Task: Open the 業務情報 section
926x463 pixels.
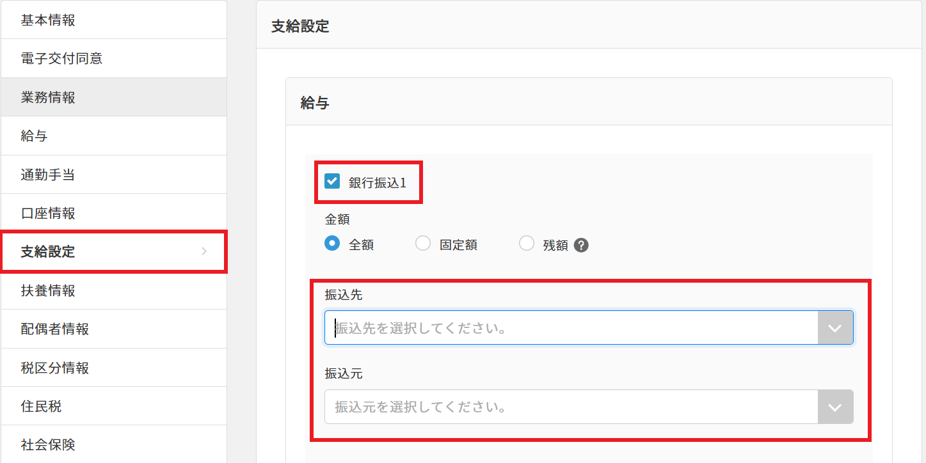Action: click(x=113, y=97)
